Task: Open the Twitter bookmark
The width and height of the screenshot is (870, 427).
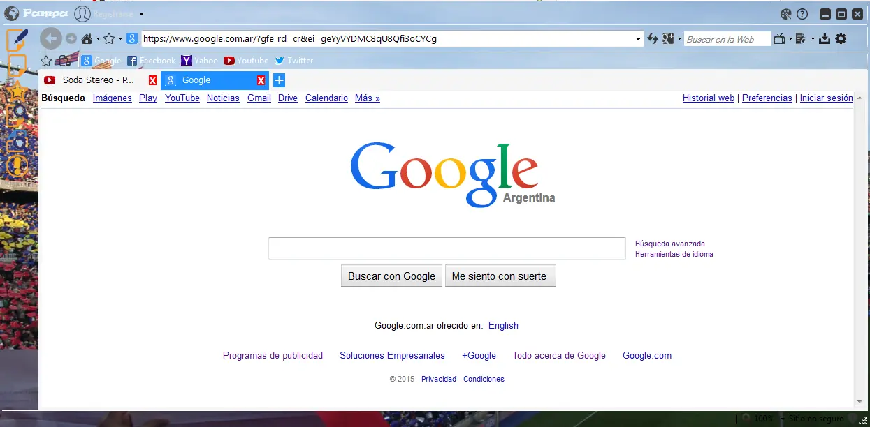Action: tap(293, 61)
